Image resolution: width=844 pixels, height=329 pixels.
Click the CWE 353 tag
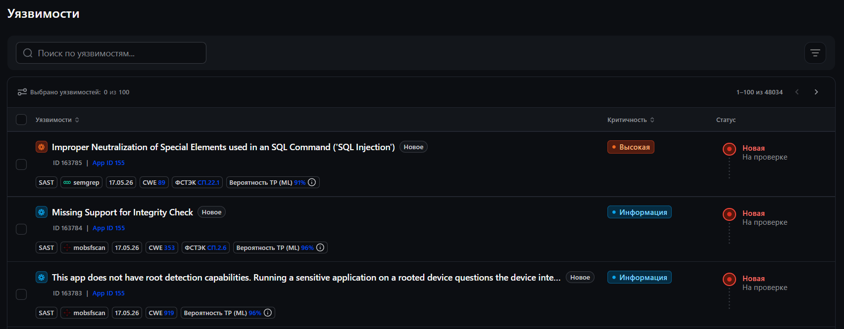pyautogui.click(x=162, y=247)
